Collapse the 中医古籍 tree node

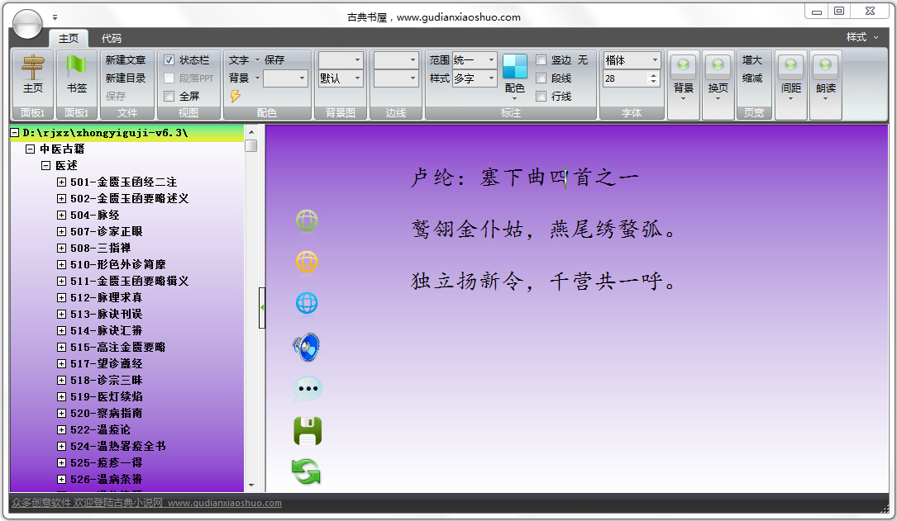point(30,149)
